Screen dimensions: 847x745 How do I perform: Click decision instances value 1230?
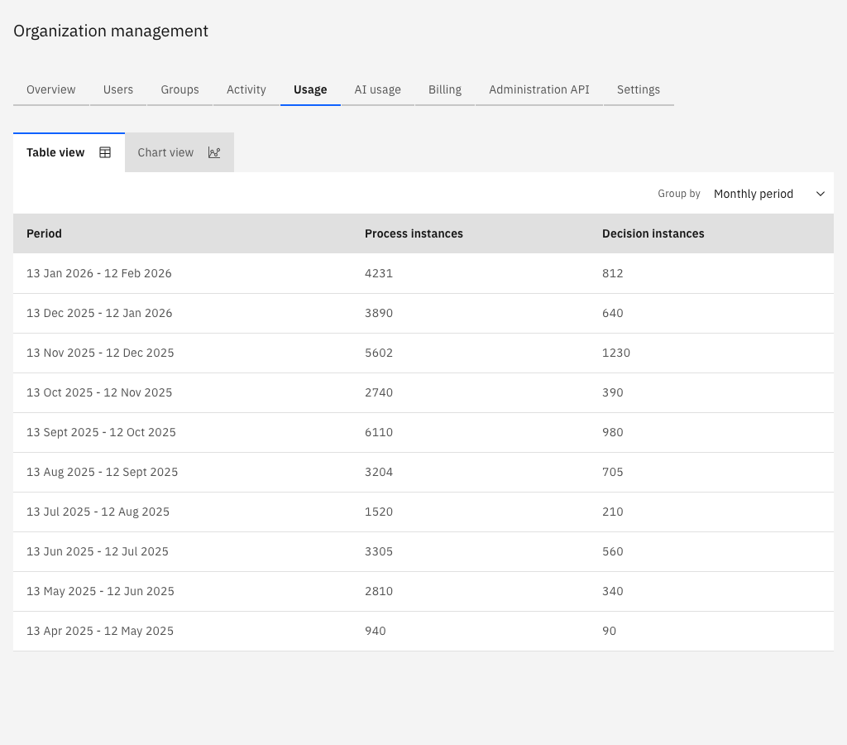(616, 353)
